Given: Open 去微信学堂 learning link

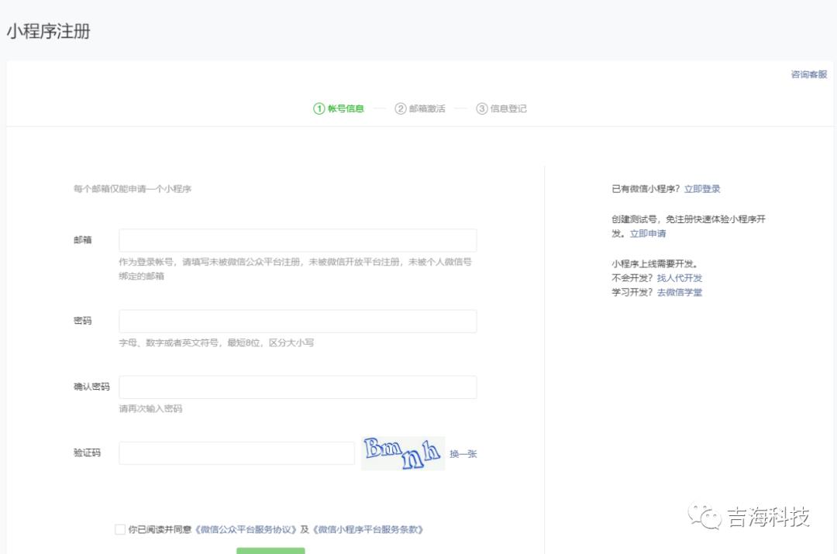Looking at the screenshot, I should [x=680, y=292].
